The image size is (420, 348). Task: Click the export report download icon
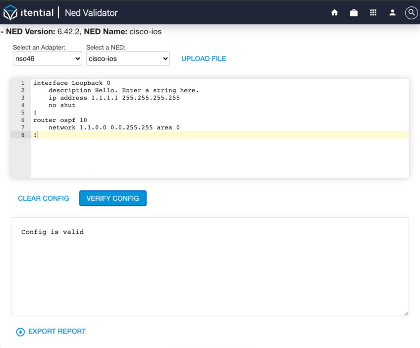pyautogui.click(x=20, y=332)
